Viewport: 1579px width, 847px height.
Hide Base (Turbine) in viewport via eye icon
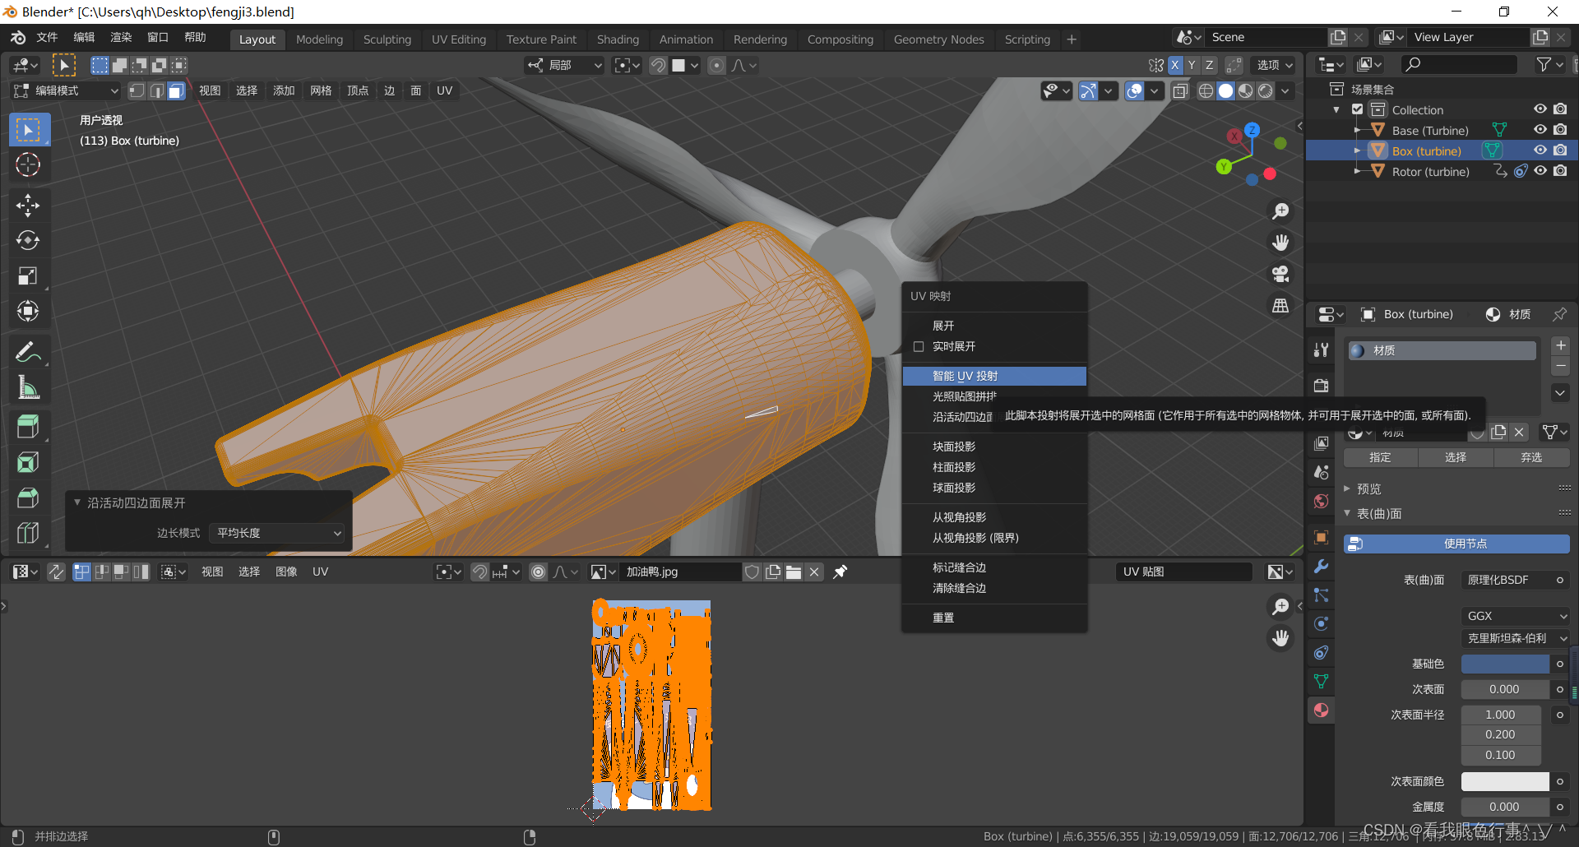point(1540,130)
